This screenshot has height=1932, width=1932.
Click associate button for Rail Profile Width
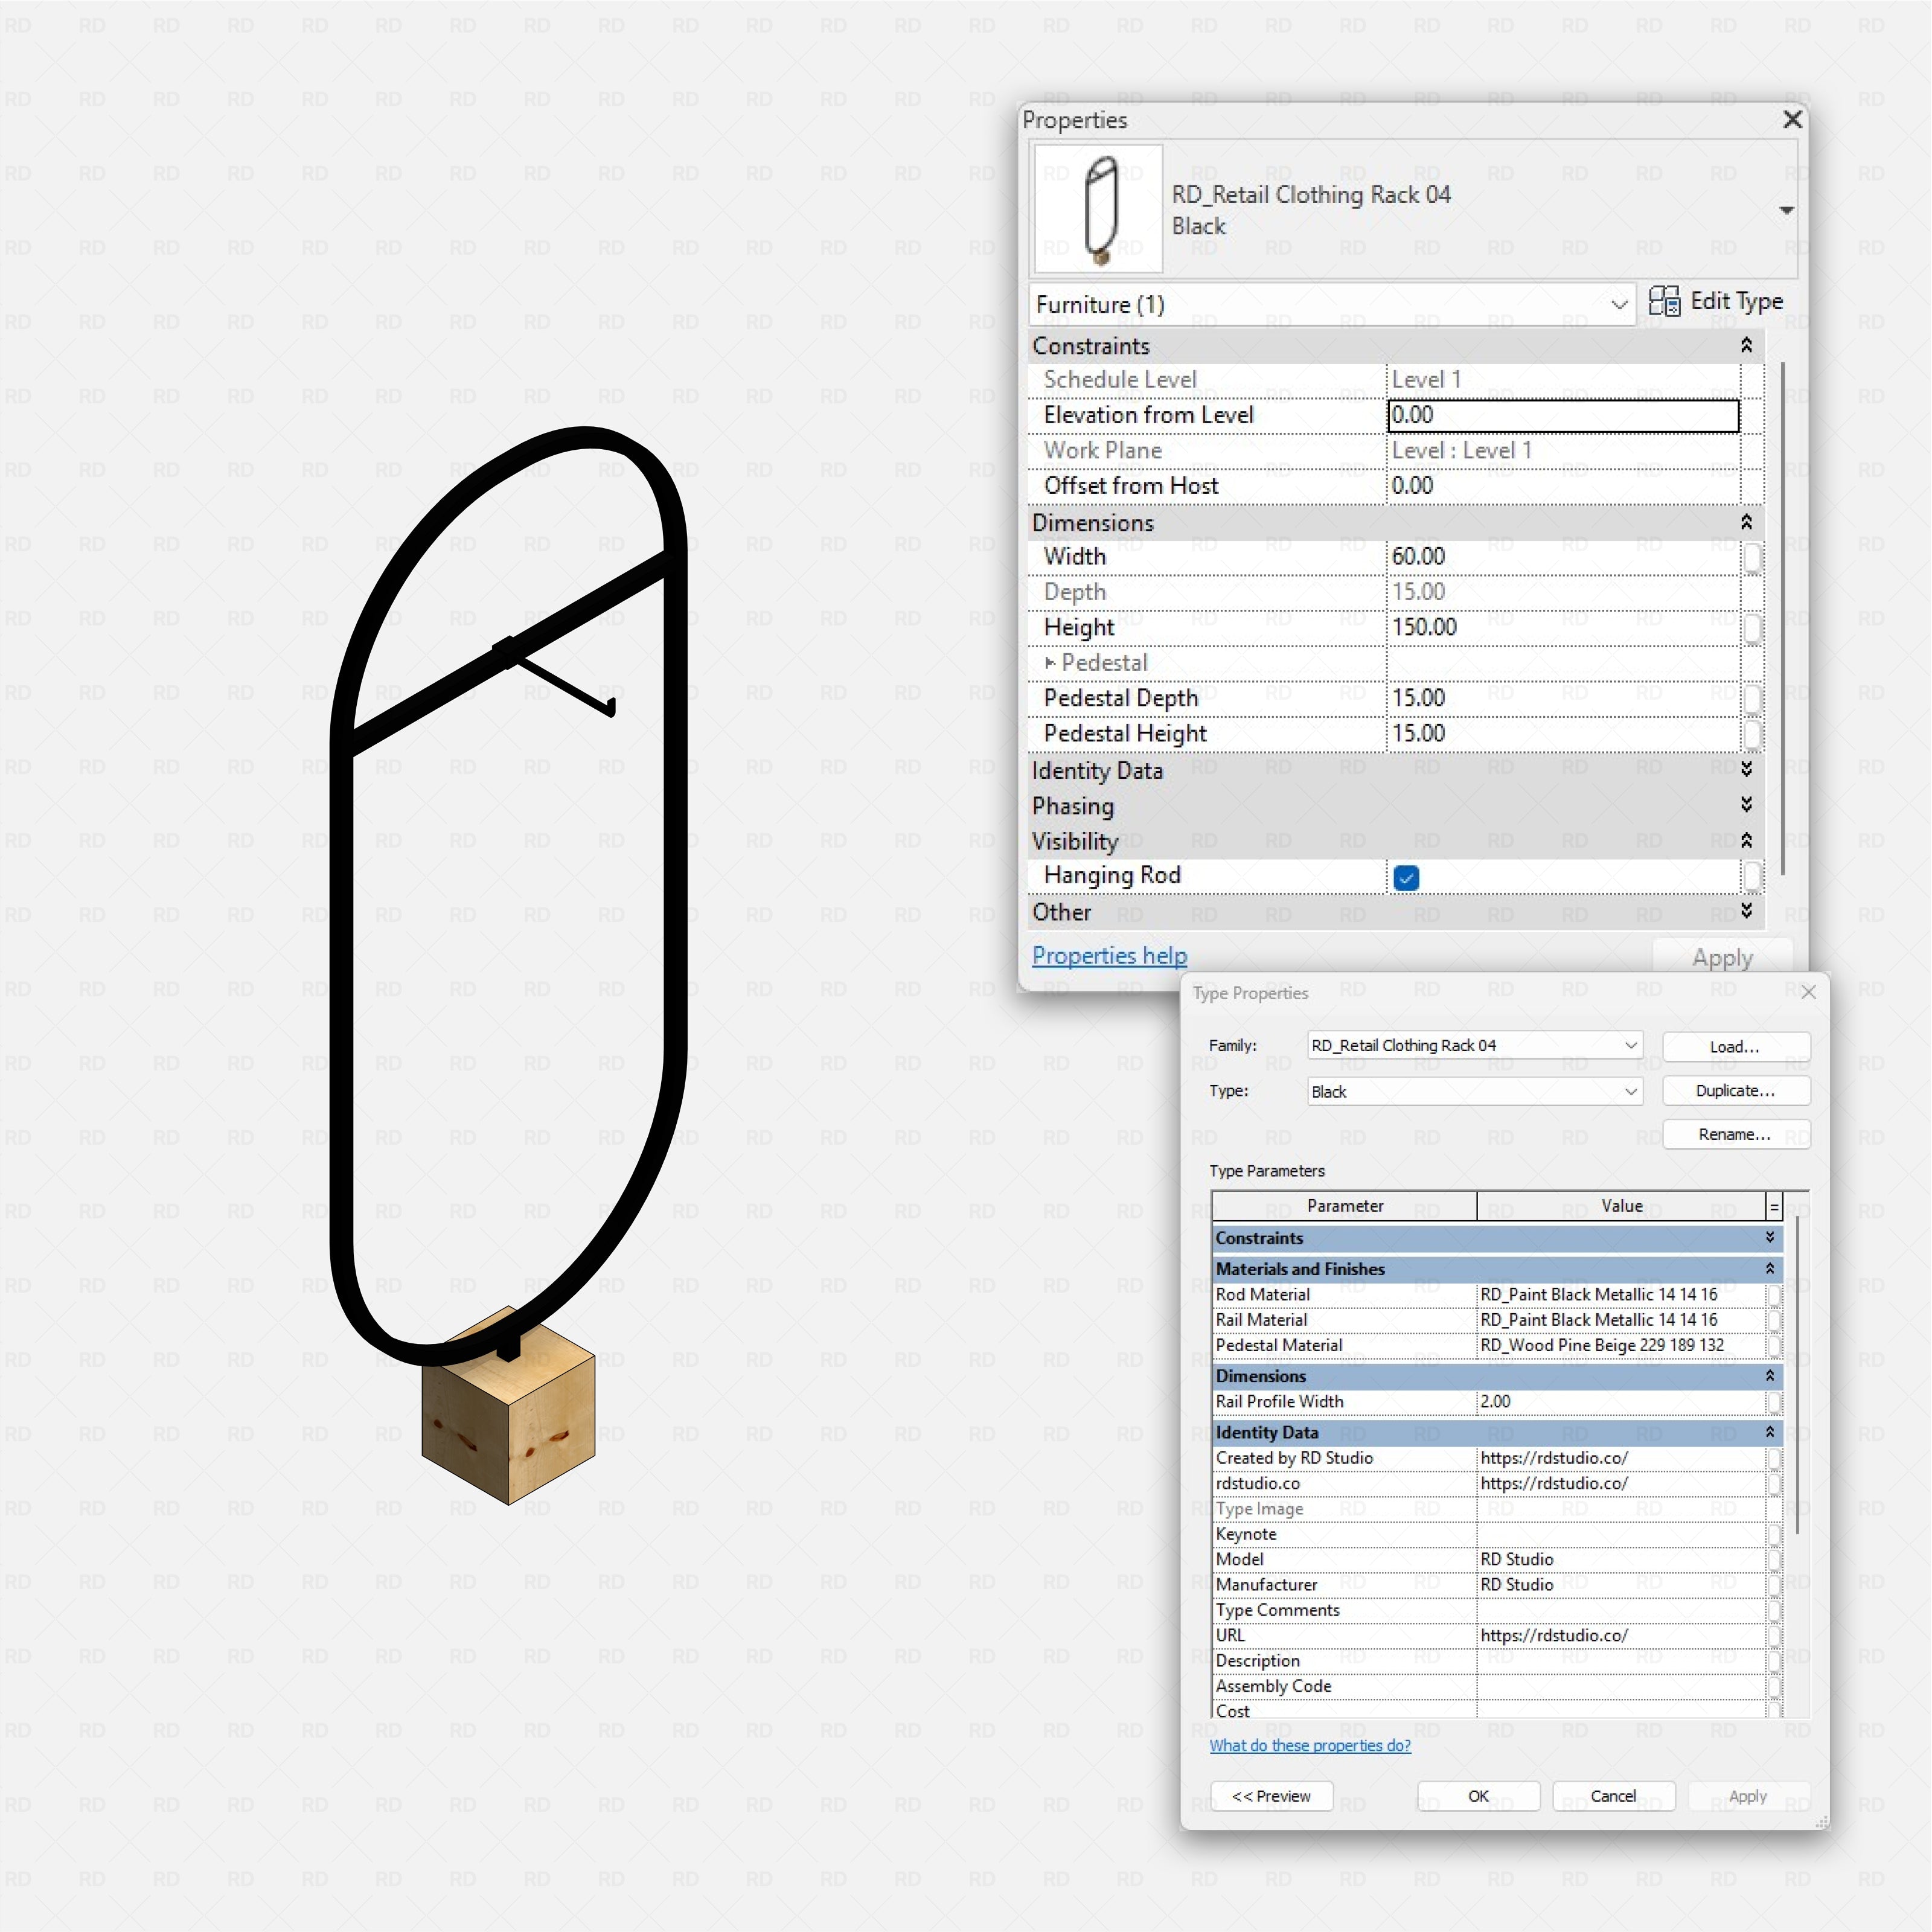1774,1402
